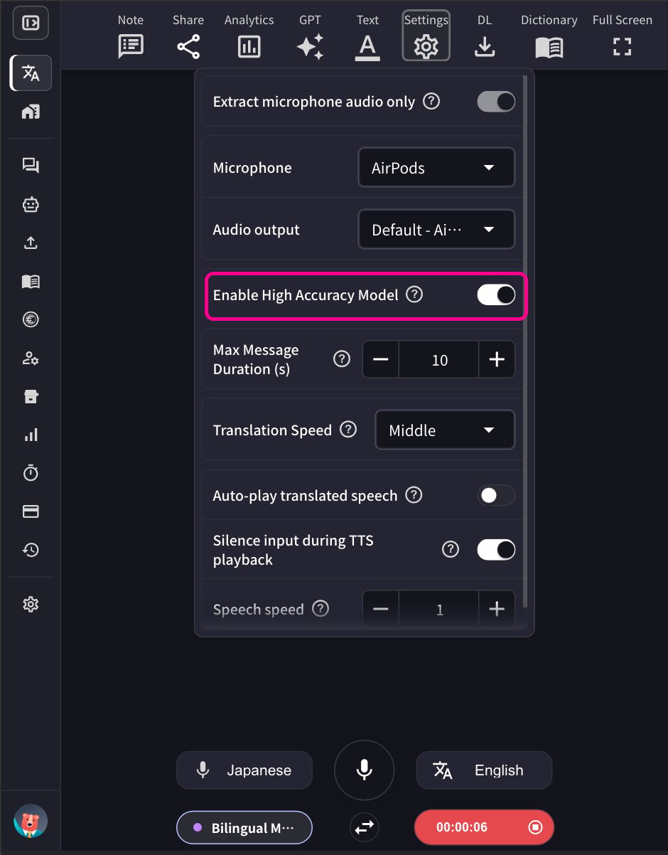Open the Text toolbar item
Image resolution: width=668 pixels, height=855 pixels.
tap(367, 38)
